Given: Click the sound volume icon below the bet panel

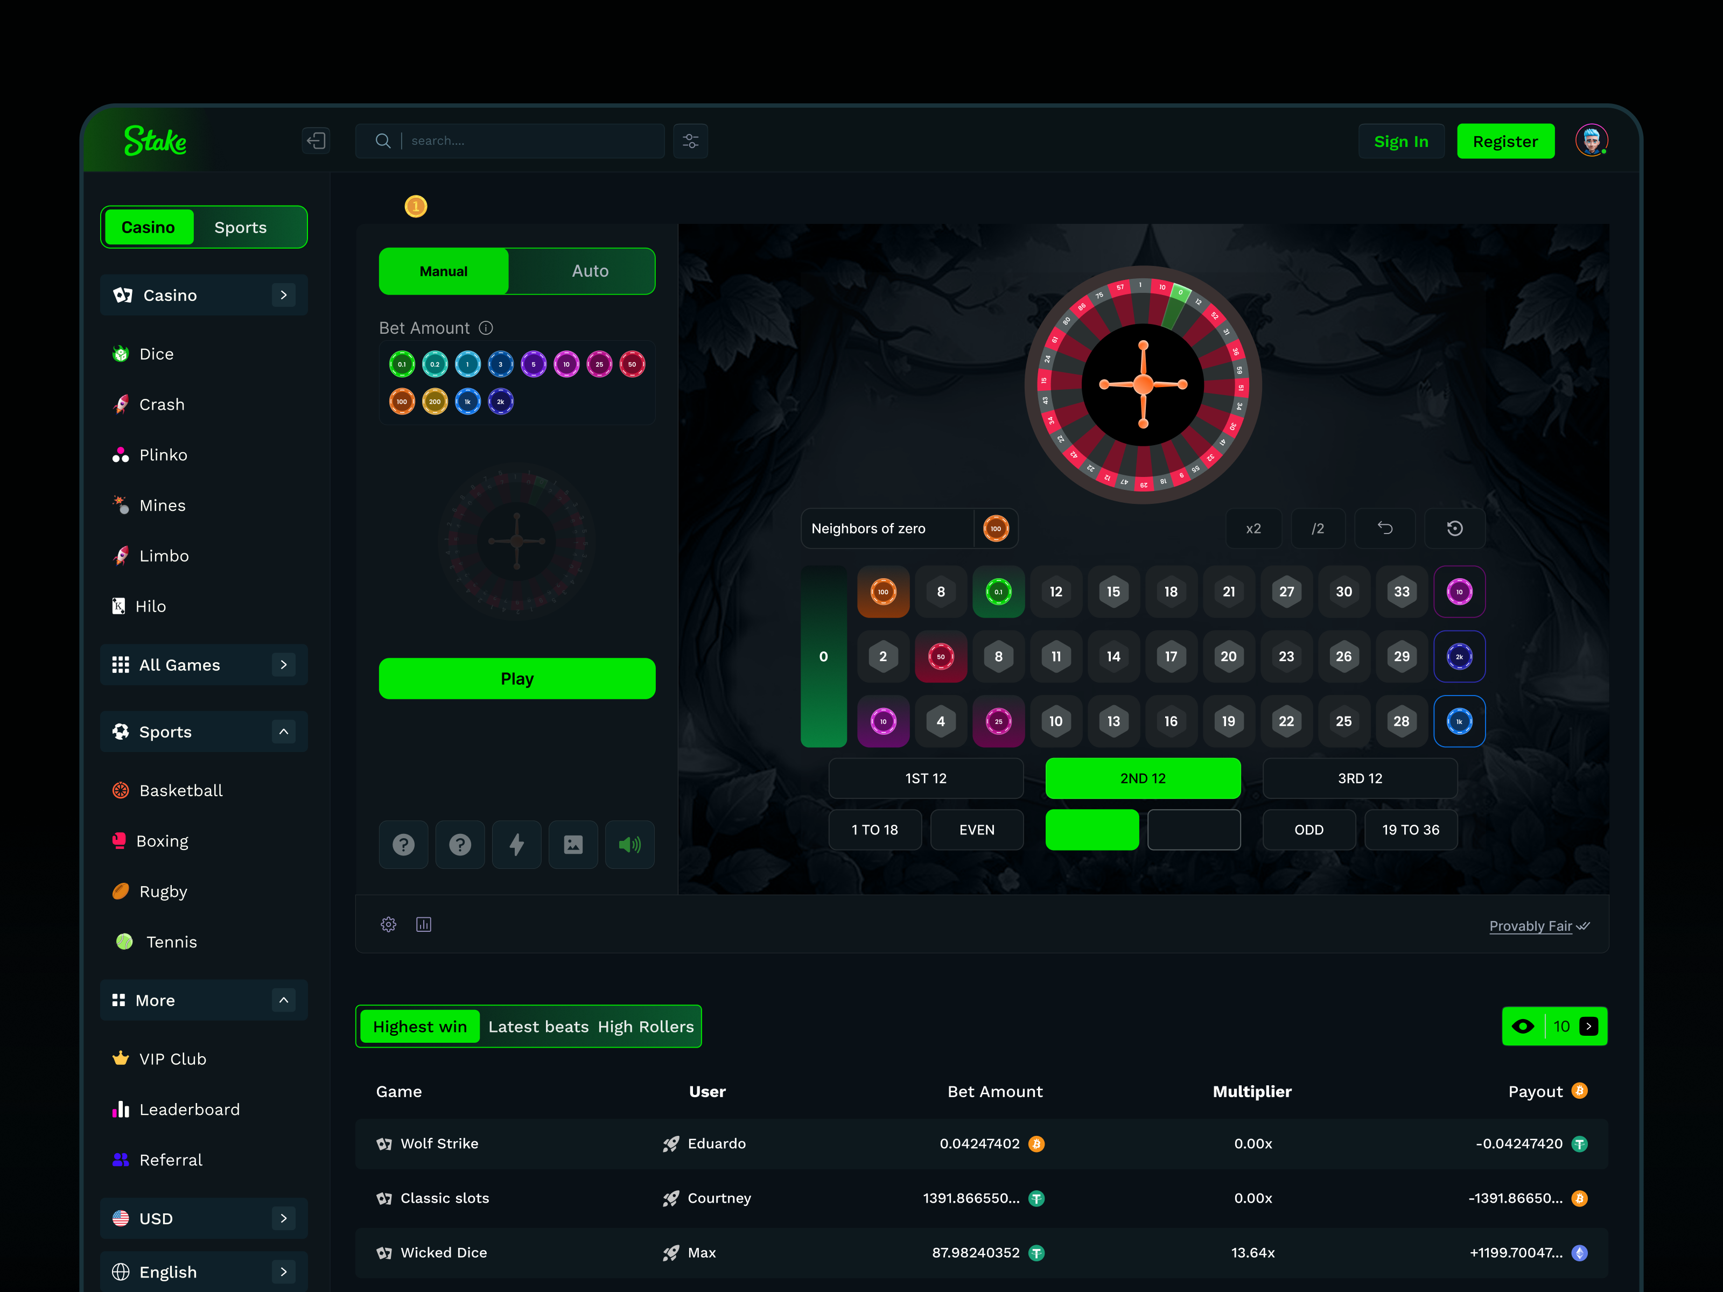Looking at the screenshot, I should pyautogui.click(x=629, y=844).
